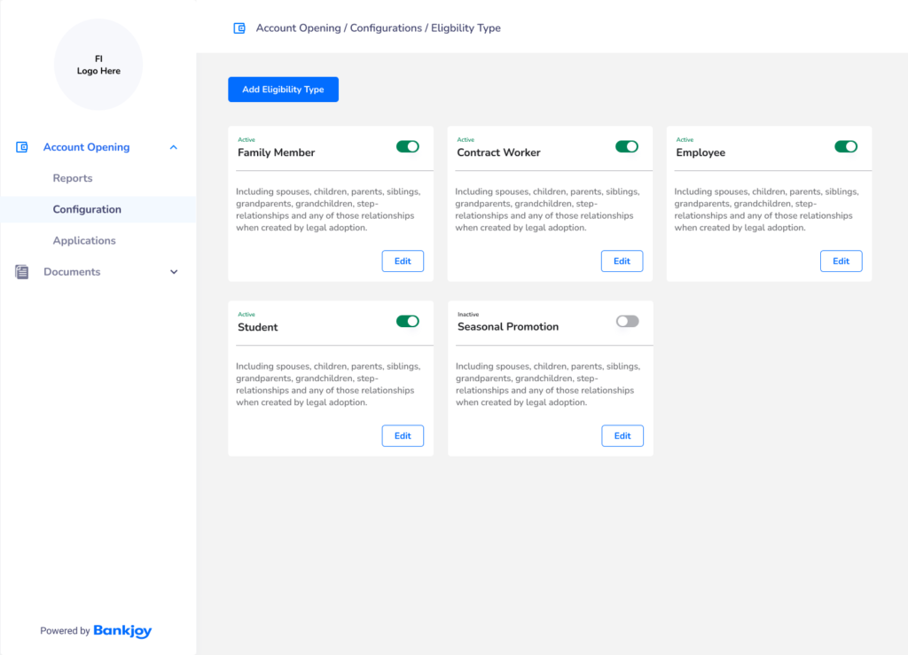Select Configuration in the sidebar
This screenshot has width=908, height=655.
[87, 209]
